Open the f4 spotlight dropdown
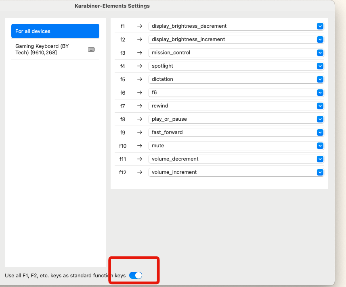Image resolution: width=346 pixels, height=287 pixels. [x=236, y=66]
